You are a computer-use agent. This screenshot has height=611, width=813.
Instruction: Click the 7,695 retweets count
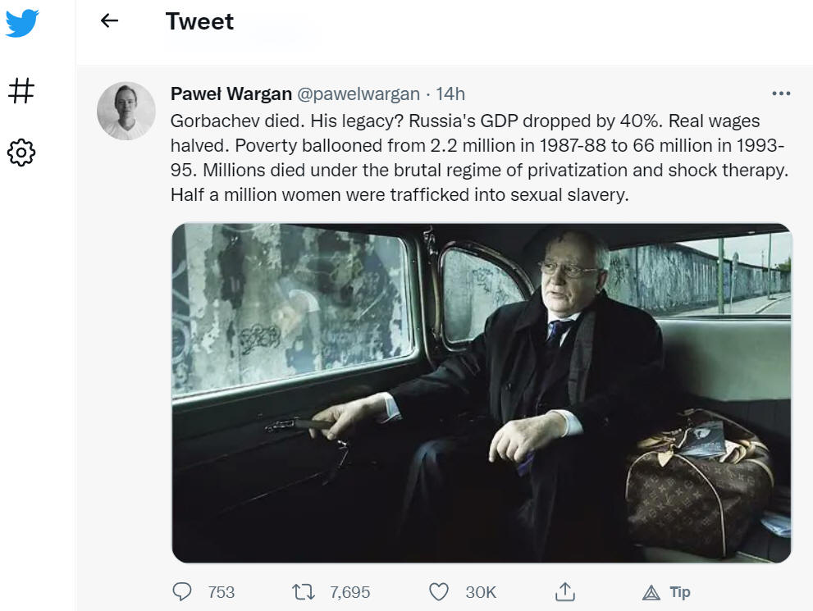350,592
